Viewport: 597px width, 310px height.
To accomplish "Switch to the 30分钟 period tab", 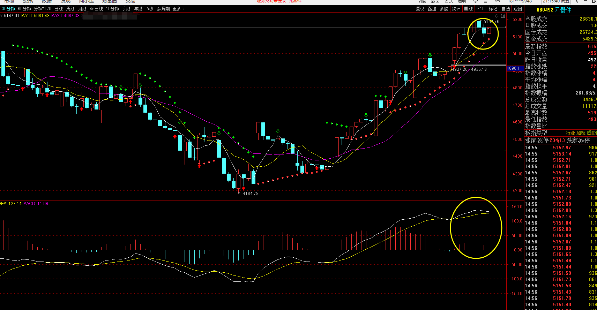I will [x=9, y=9].
